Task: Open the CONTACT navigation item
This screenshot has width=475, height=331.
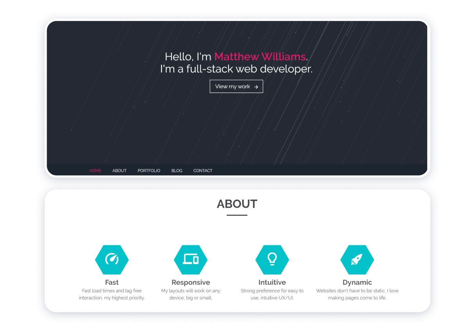Action: [x=202, y=171]
